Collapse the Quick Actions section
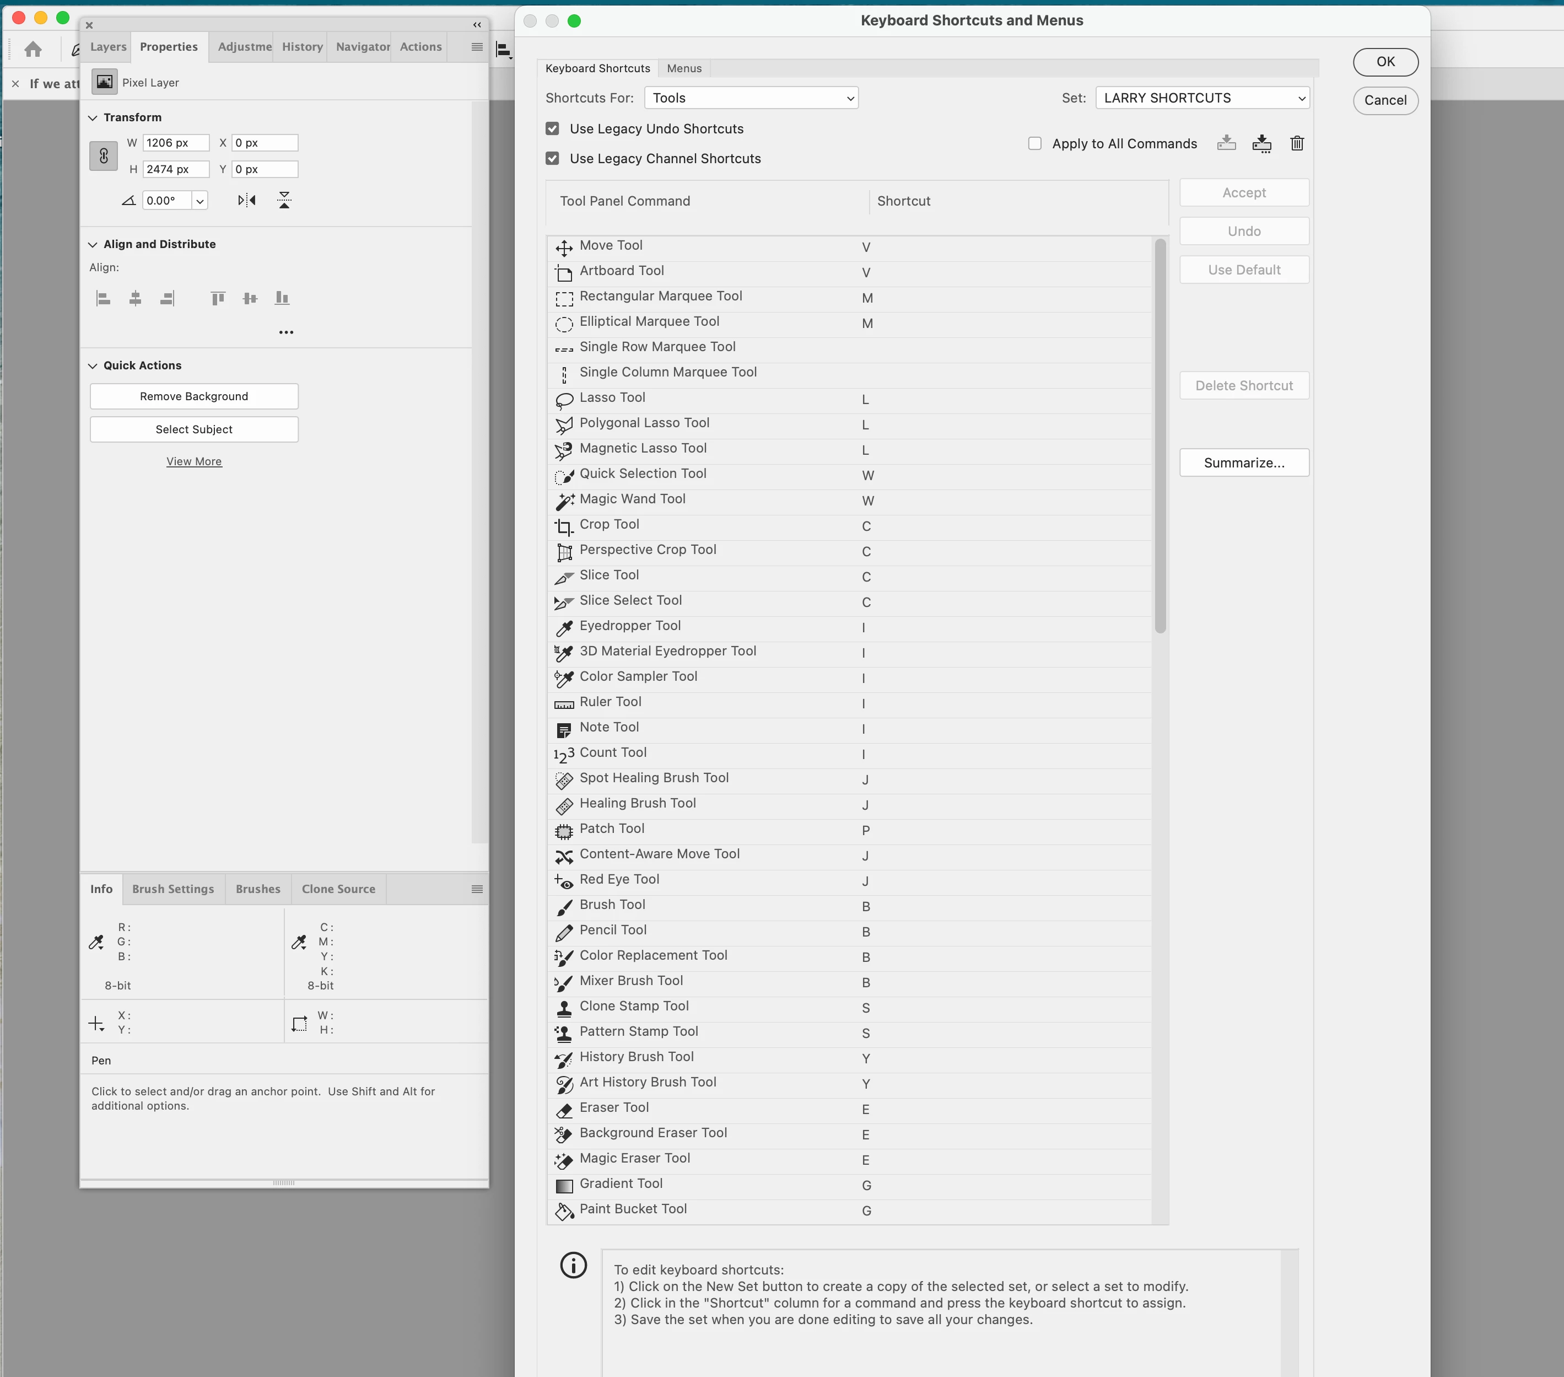This screenshot has width=1564, height=1377. tap(93, 366)
